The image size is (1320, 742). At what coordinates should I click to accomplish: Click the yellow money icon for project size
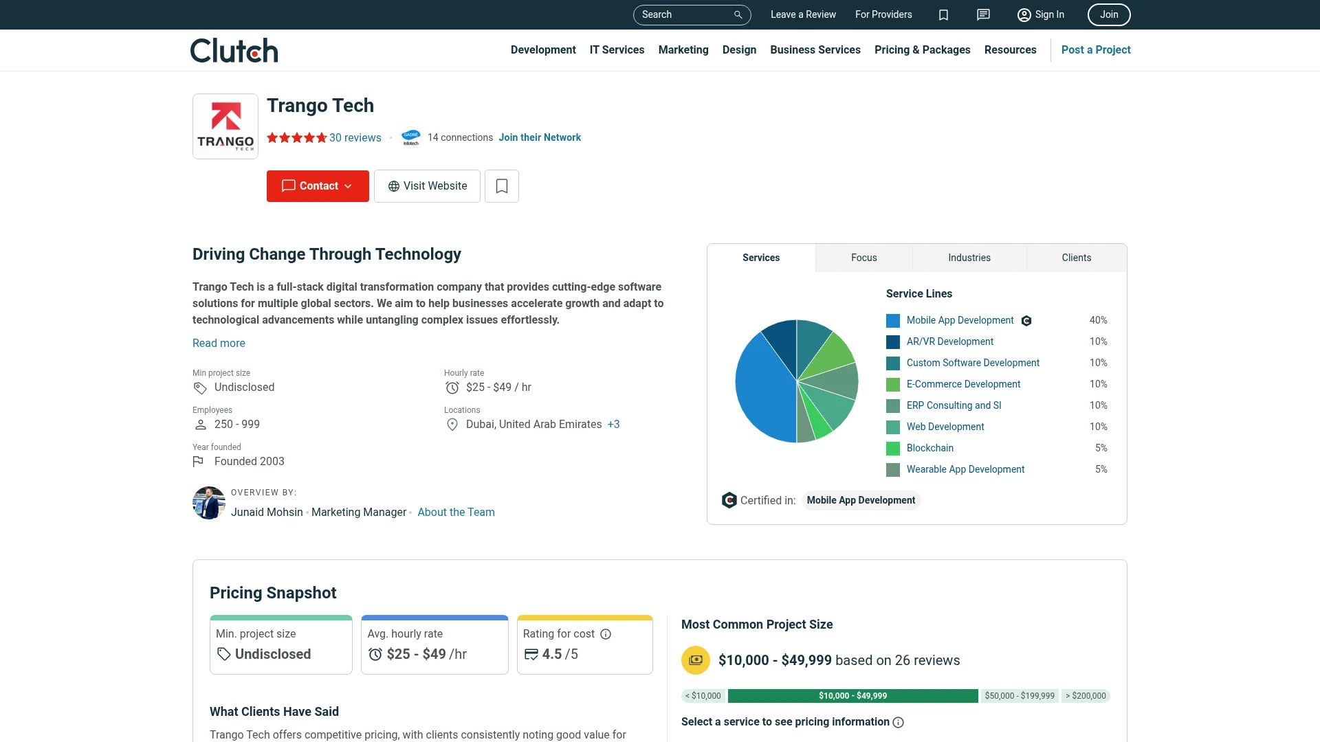(696, 660)
